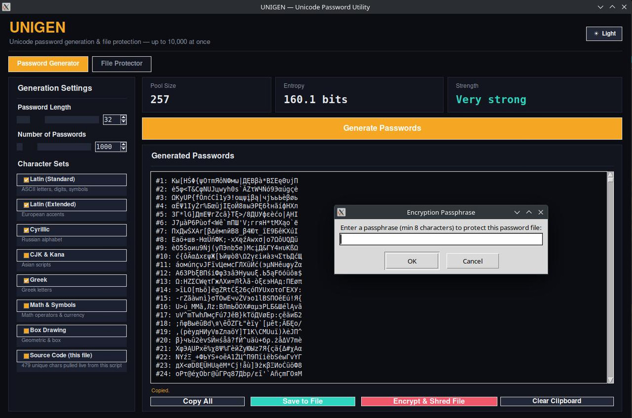The height and width of the screenshot is (418, 632).
Task: Minimize the Encryption Passphrase dialog
Action: [x=517, y=212]
